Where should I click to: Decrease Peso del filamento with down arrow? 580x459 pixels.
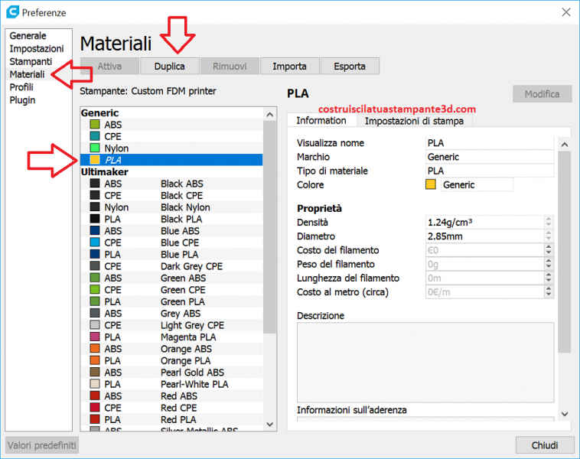[x=549, y=268]
